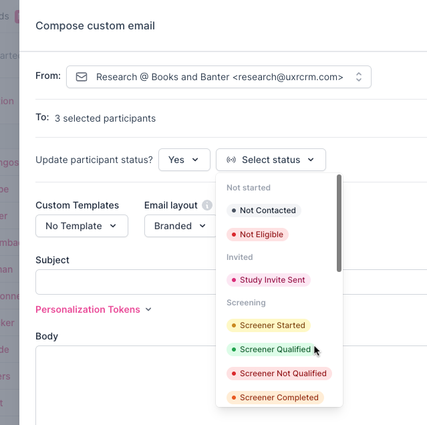The image size is (427, 425).
Task: Select the Screener Started status
Action: pos(269,325)
